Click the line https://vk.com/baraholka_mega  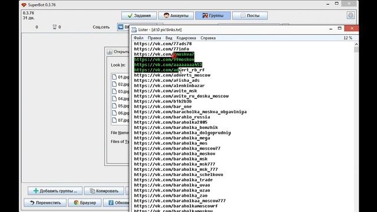[172, 138]
